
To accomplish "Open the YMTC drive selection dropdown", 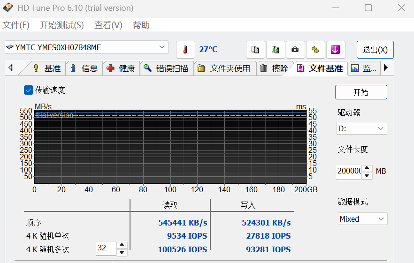I will pos(86,47).
